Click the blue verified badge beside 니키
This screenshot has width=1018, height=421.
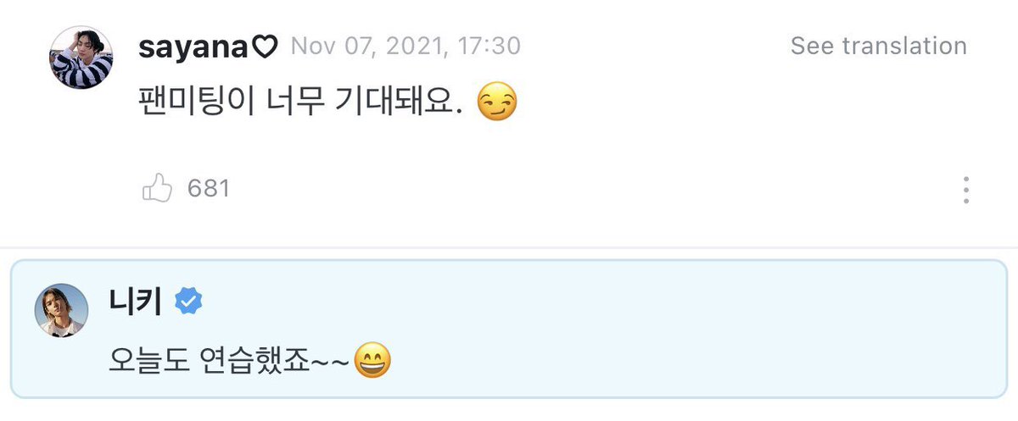187,302
